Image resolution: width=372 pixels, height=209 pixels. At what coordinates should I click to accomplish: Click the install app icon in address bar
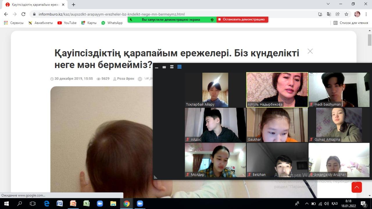(x=320, y=14)
